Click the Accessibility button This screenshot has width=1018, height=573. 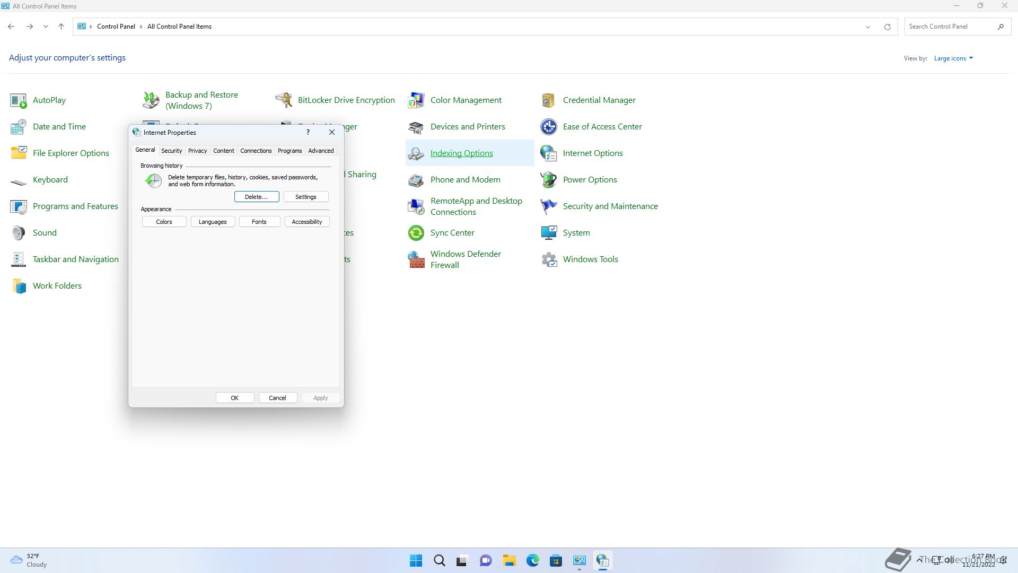point(307,222)
